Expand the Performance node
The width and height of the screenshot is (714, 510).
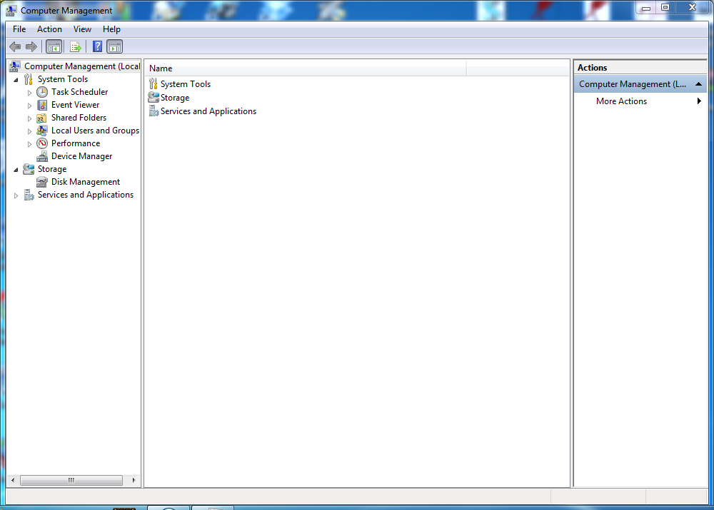(x=29, y=144)
